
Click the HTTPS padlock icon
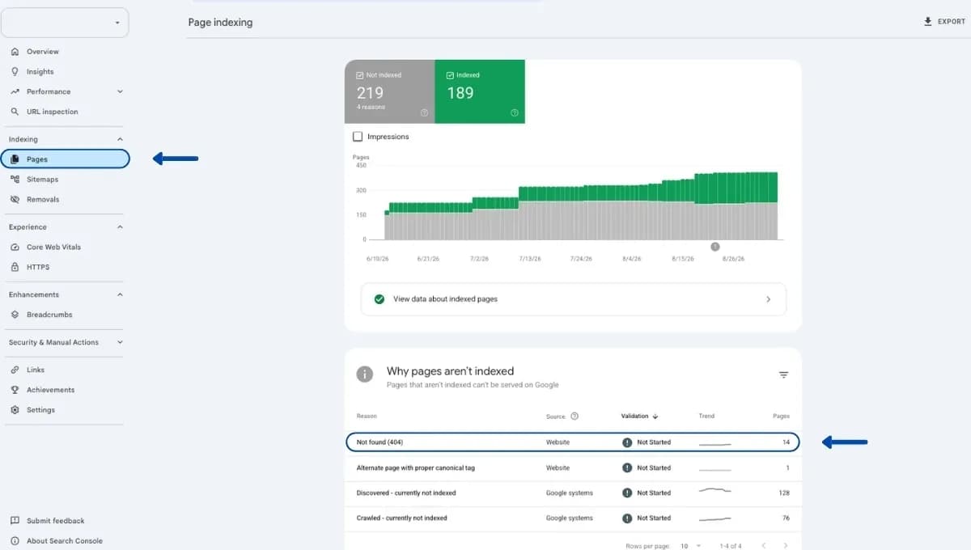(x=15, y=267)
